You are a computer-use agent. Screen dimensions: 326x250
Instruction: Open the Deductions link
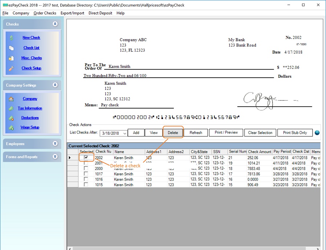[x=30, y=118]
